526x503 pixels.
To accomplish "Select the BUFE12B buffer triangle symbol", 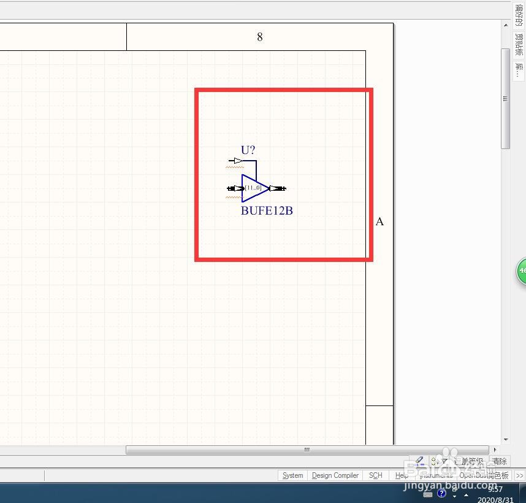I will (x=254, y=188).
